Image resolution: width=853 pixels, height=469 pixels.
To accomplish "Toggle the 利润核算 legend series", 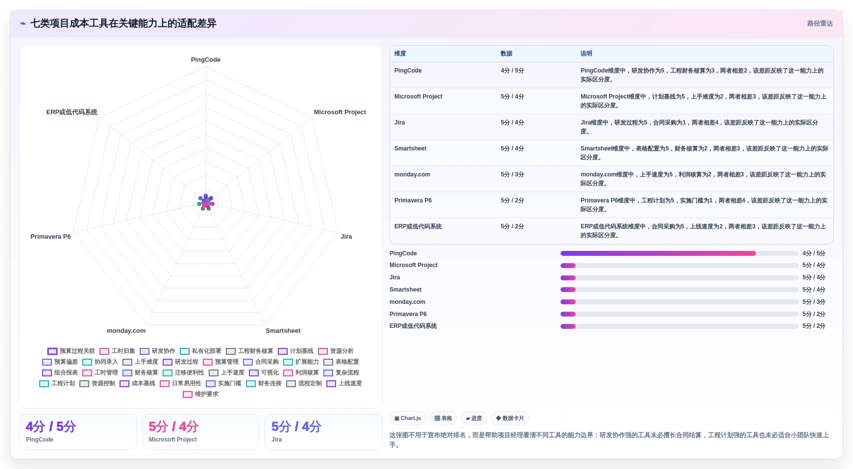I will coord(301,372).
